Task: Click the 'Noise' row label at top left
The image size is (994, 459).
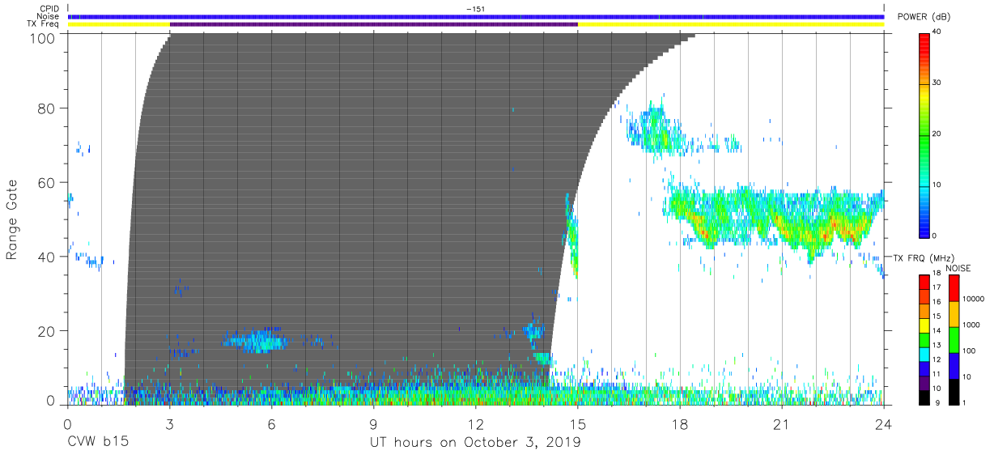Action: pyautogui.click(x=49, y=16)
